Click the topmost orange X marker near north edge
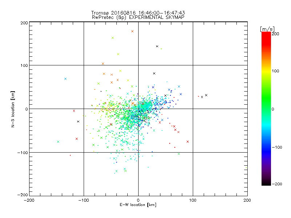This screenshot has width=291, height=218. [x=132, y=31]
